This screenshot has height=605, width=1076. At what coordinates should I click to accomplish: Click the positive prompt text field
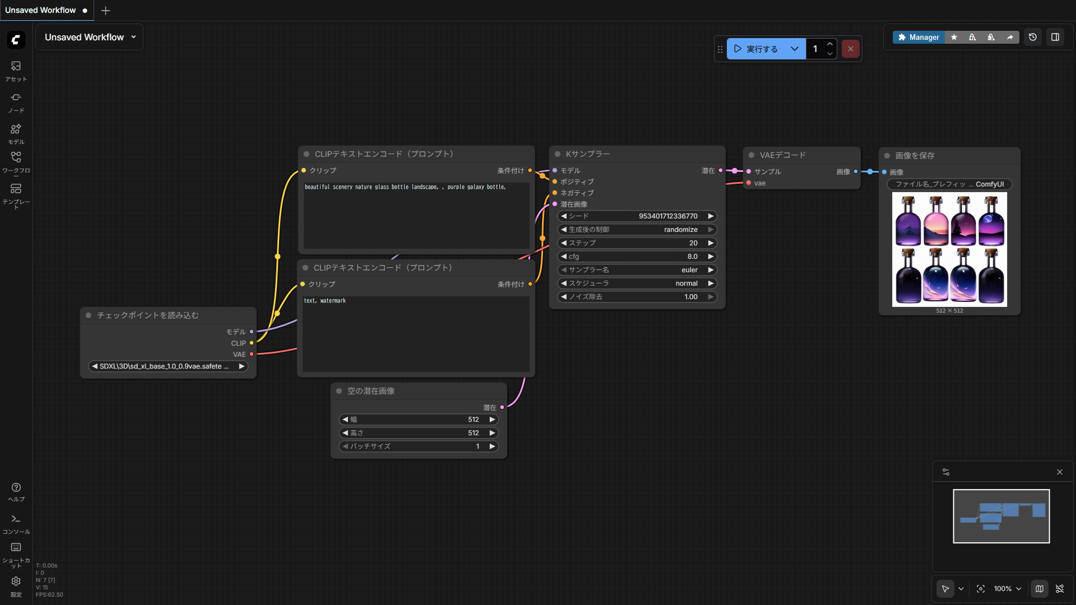click(416, 216)
